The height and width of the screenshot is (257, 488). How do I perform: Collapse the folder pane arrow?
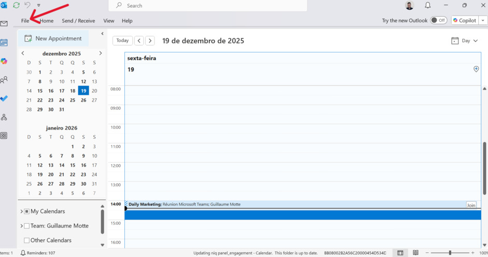click(x=102, y=34)
